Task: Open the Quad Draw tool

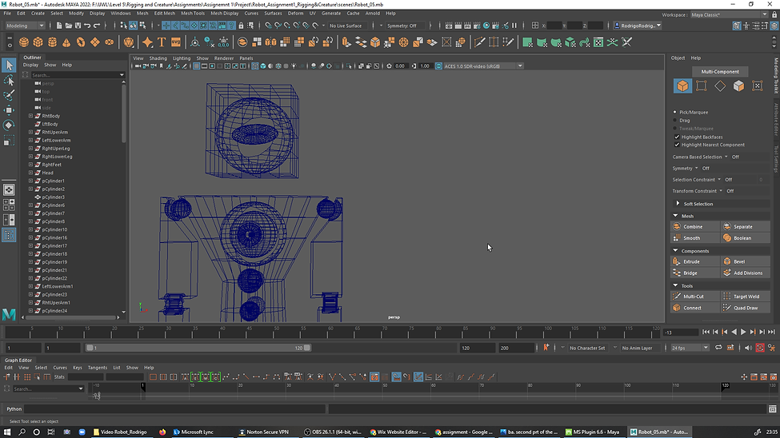Action: pyautogui.click(x=746, y=308)
